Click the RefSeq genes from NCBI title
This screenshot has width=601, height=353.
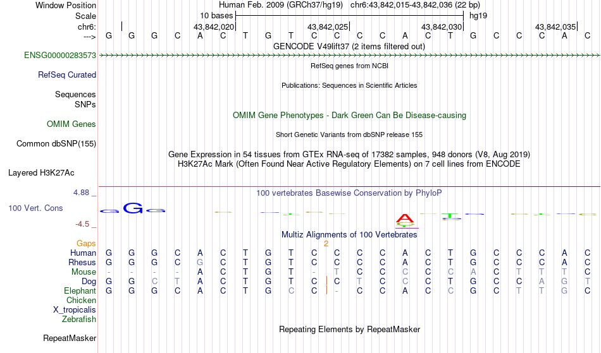pyautogui.click(x=350, y=66)
